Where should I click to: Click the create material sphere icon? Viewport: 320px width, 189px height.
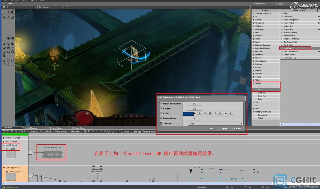4,52
